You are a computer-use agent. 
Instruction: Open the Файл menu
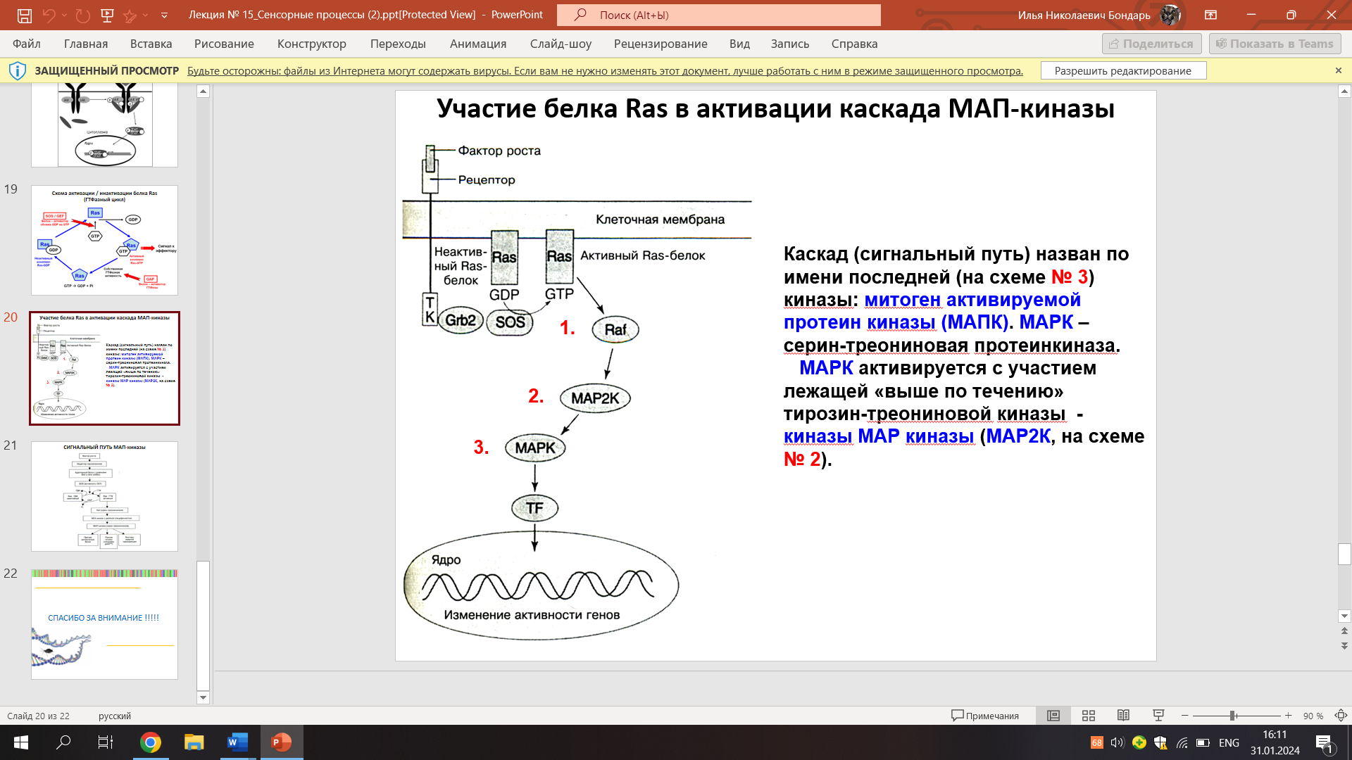[x=27, y=44]
